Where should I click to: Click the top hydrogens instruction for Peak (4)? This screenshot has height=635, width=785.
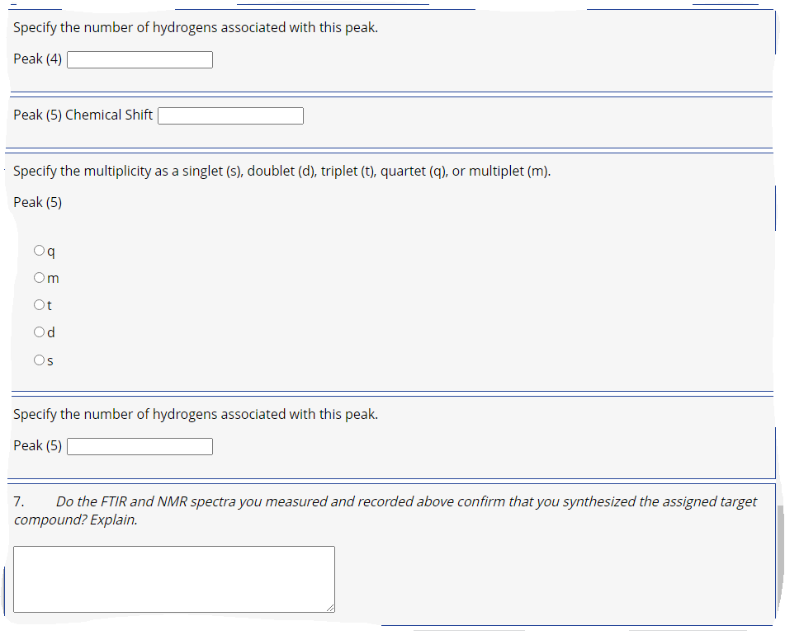[195, 27]
